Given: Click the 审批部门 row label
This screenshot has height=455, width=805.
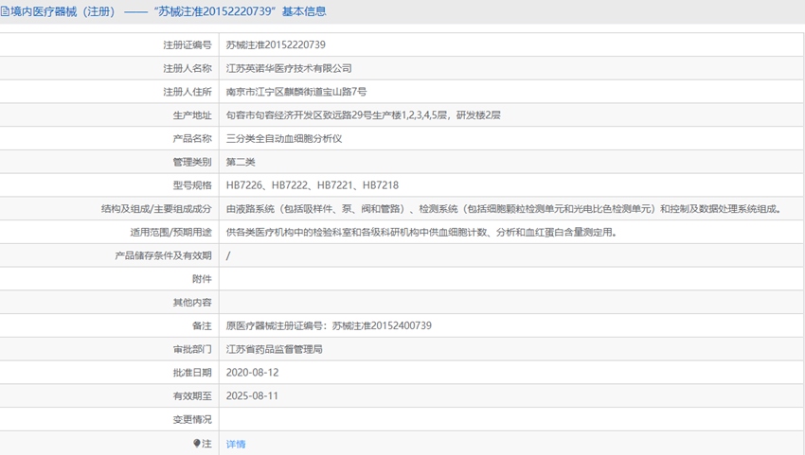Looking at the screenshot, I should tap(192, 349).
